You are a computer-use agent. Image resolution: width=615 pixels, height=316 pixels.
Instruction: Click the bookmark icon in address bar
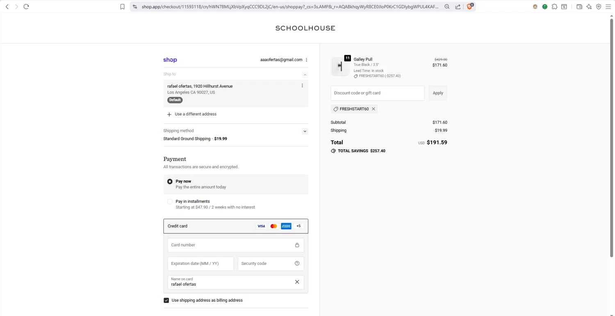click(122, 7)
